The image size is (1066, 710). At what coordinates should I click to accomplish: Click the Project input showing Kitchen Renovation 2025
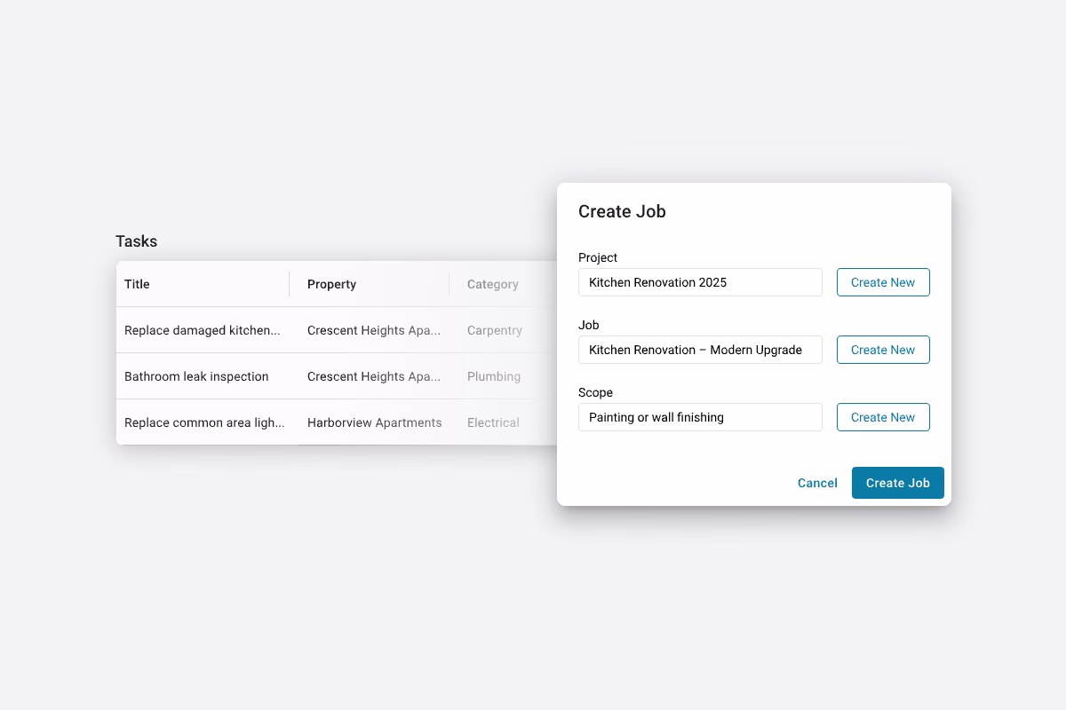tap(700, 281)
